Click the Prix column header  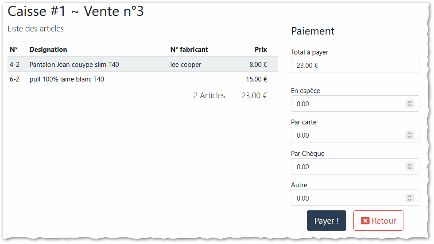tap(261, 50)
